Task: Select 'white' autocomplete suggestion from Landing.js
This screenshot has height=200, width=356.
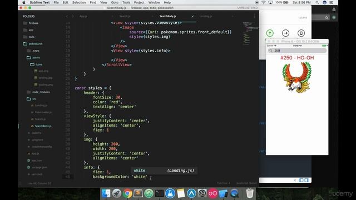Action: pos(164,171)
